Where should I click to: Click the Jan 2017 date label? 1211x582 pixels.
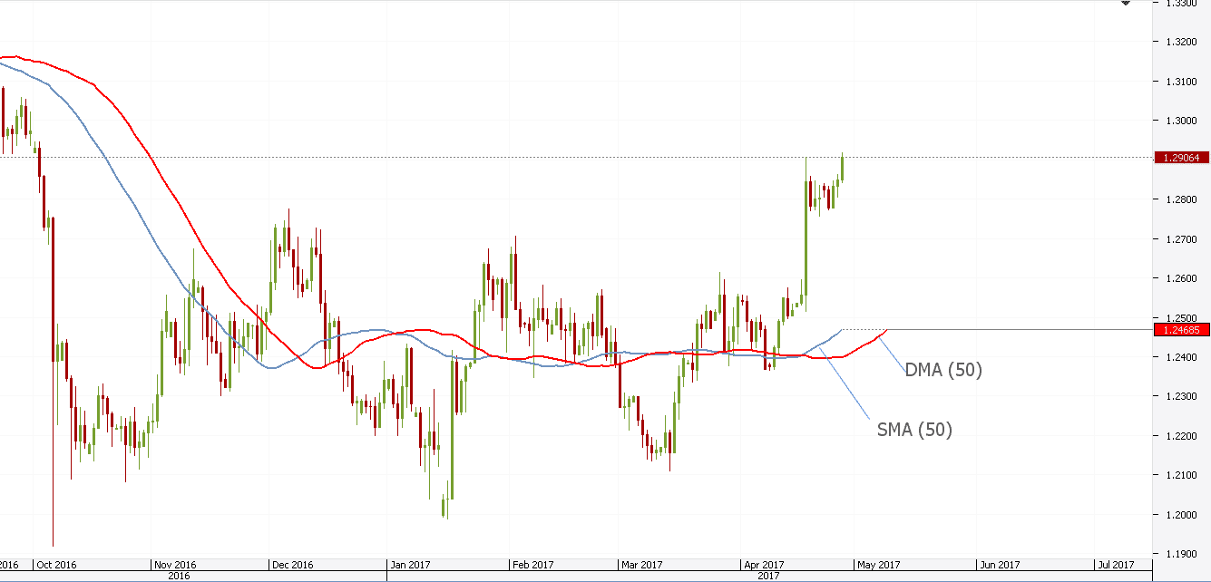point(410,564)
